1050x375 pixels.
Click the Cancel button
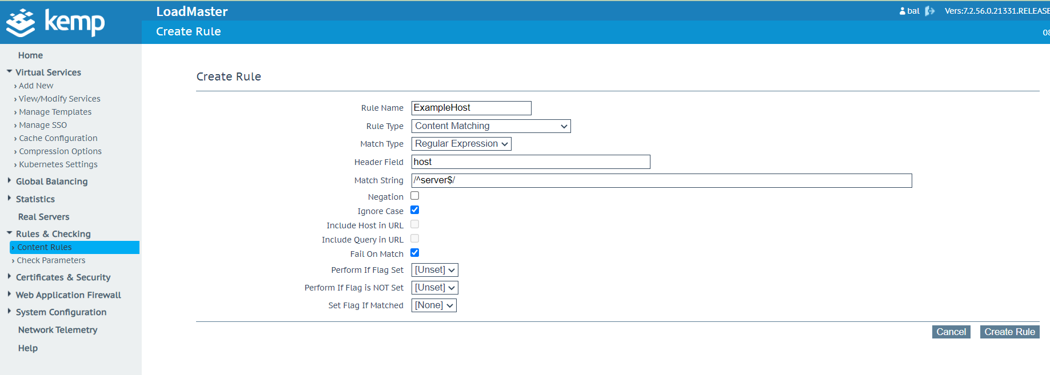coord(951,332)
